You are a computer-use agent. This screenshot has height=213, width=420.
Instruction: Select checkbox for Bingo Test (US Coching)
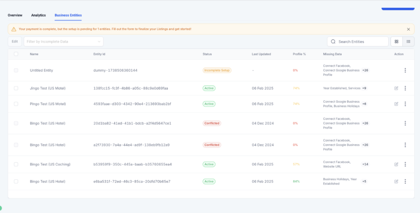pyautogui.click(x=16, y=164)
